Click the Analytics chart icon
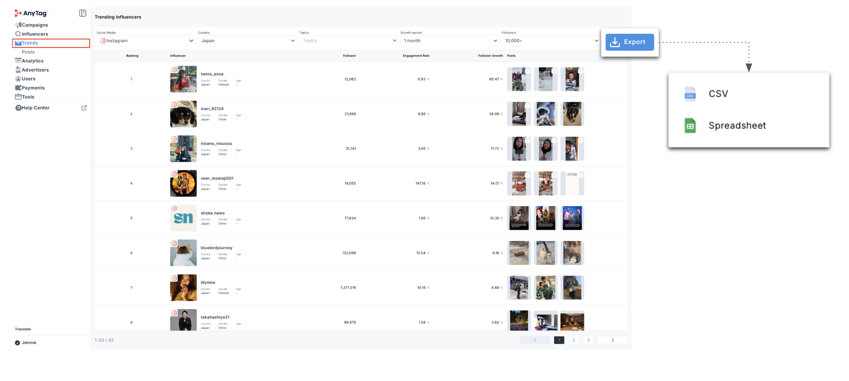Viewport: 849px width, 381px height. pos(18,60)
